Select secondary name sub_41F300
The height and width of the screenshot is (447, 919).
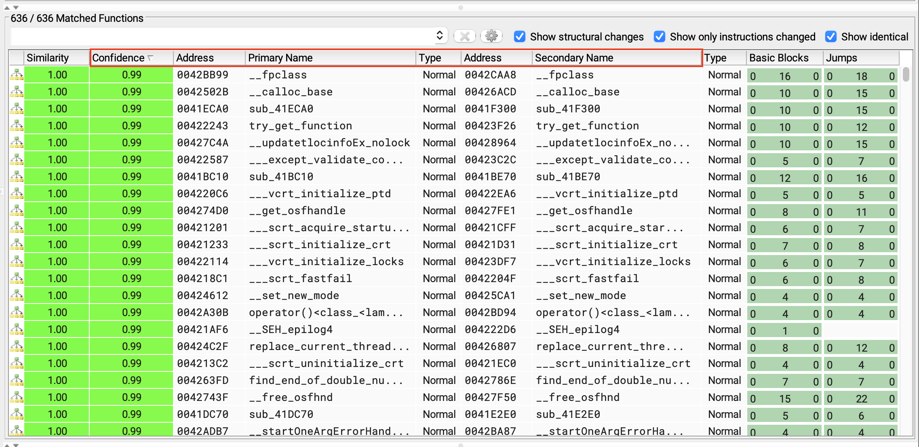[x=568, y=109]
